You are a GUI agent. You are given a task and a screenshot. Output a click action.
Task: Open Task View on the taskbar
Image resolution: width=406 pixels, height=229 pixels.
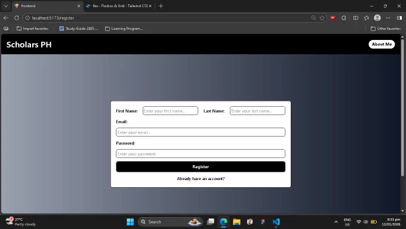[x=211, y=222]
